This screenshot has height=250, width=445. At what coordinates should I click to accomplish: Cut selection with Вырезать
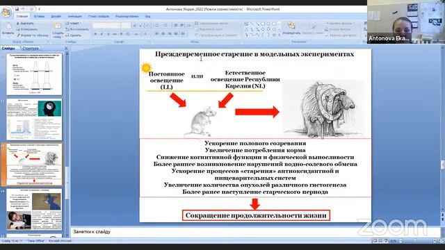[x=25, y=23]
